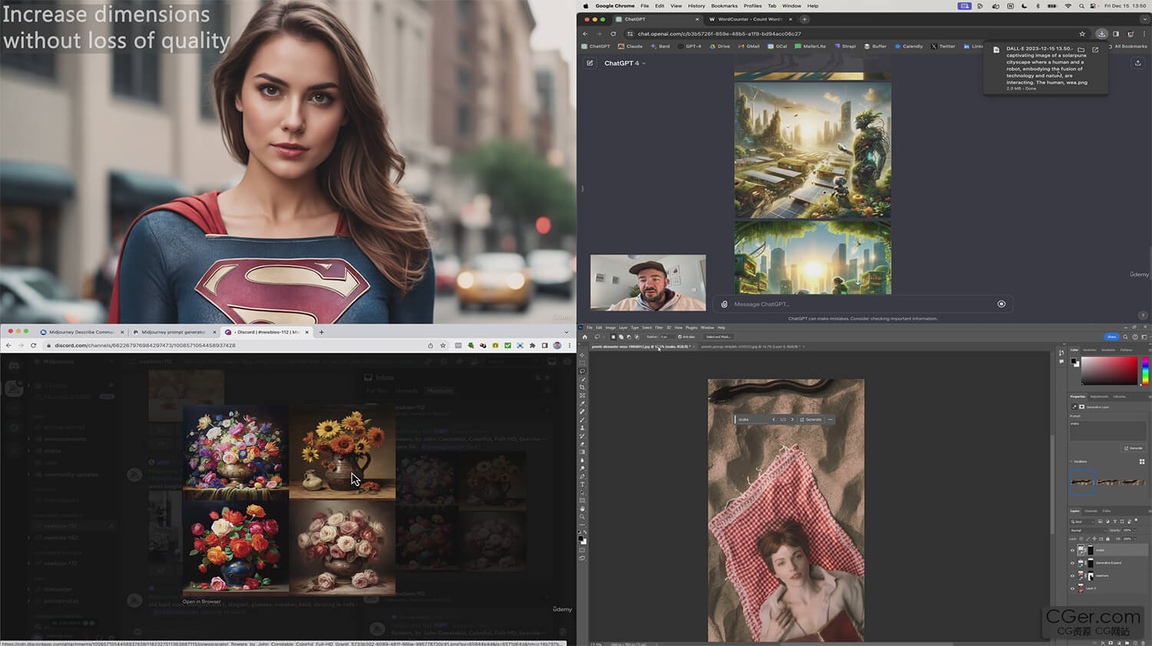The height and width of the screenshot is (646, 1152).
Task: Select the Hand tool in Photoshop
Action: point(582,509)
